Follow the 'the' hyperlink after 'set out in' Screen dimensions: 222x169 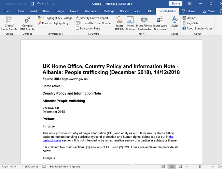(x=171, y=137)
